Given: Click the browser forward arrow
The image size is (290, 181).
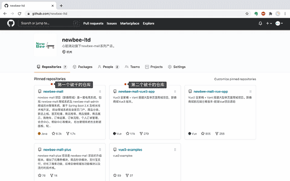Looking at the screenshot, I should (x=12, y=14).
